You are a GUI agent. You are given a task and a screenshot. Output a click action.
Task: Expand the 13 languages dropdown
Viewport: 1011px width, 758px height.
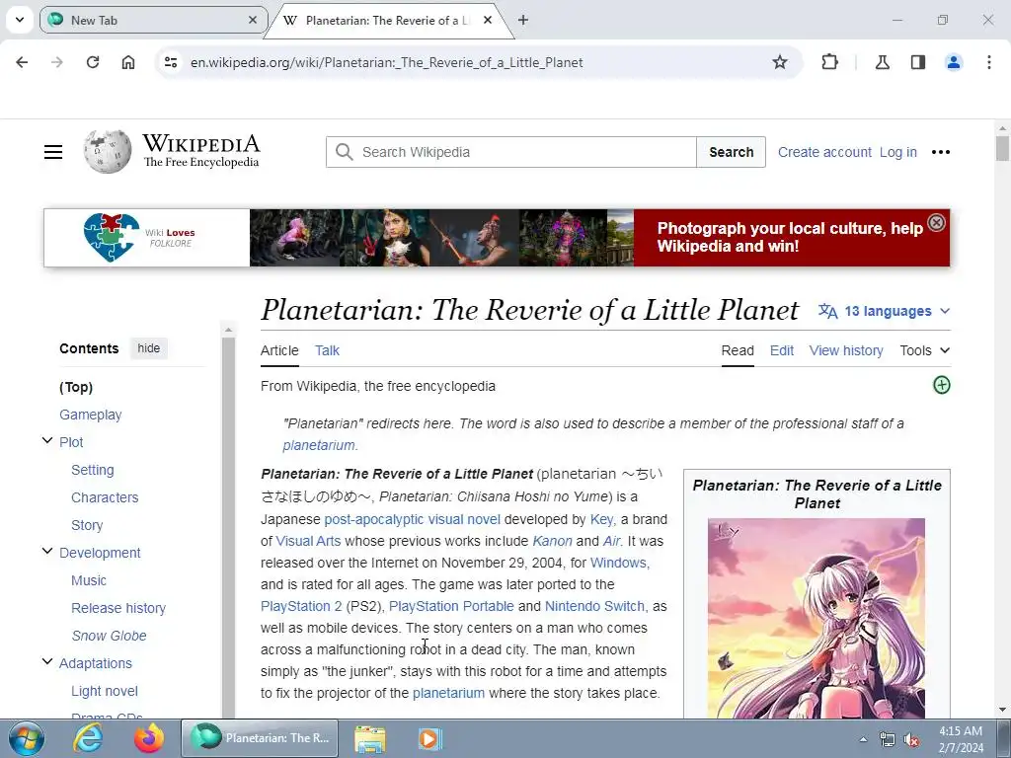tap(884, 311)
